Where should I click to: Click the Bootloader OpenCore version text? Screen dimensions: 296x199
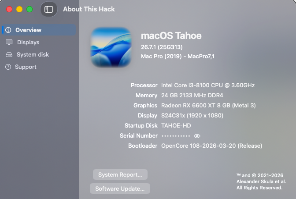pyautogui.click(x=211, y=146)
